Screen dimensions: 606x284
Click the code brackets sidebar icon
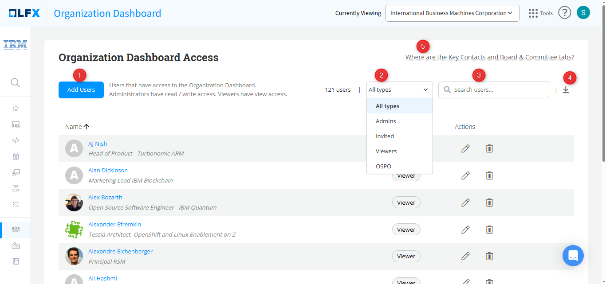(16, 140)
